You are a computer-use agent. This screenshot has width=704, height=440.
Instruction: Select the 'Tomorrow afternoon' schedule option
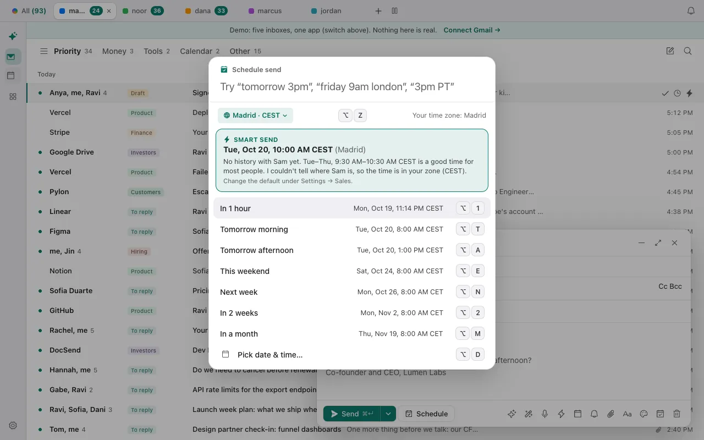point(352,250)
